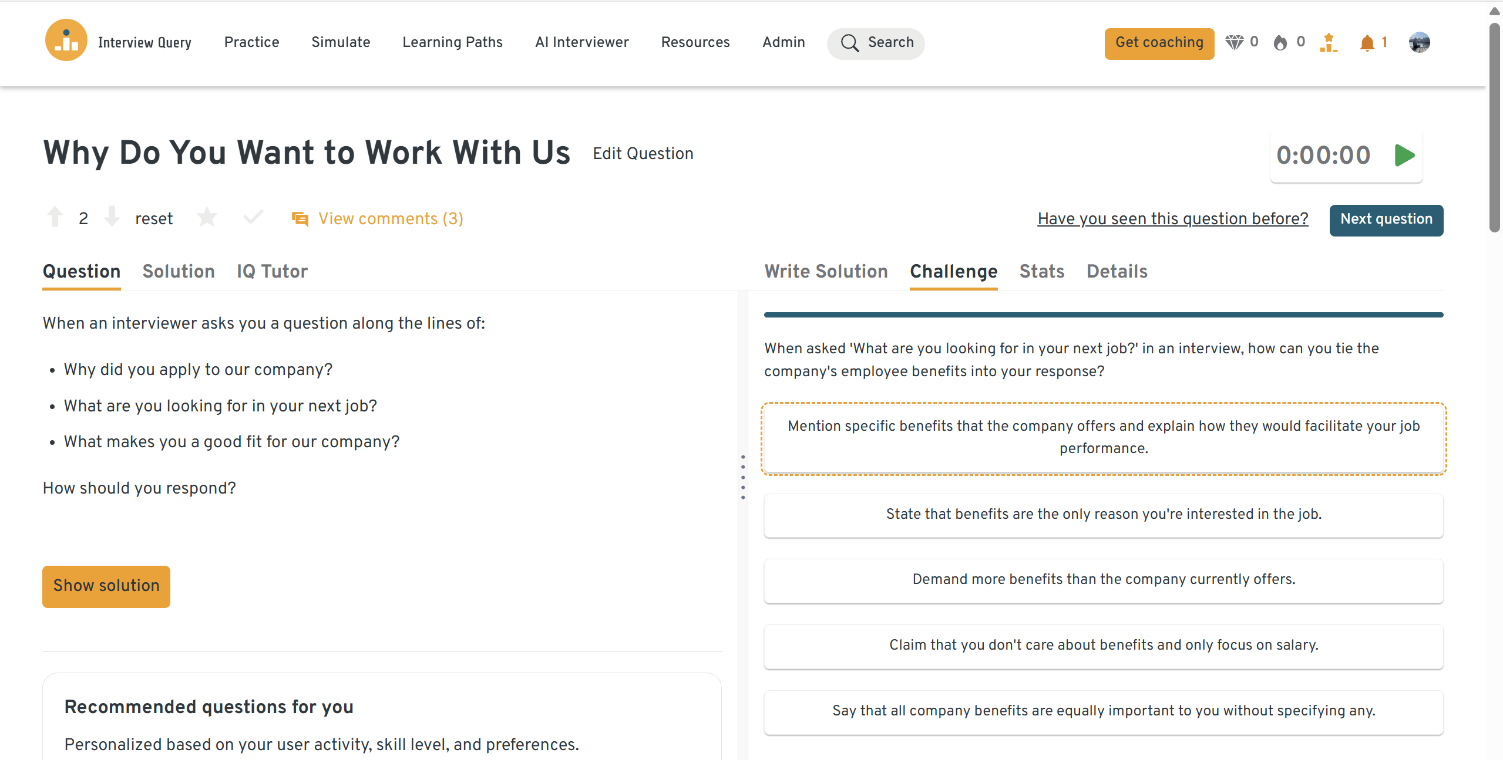Switch to the Stats tab

(x=1041, y=272)
